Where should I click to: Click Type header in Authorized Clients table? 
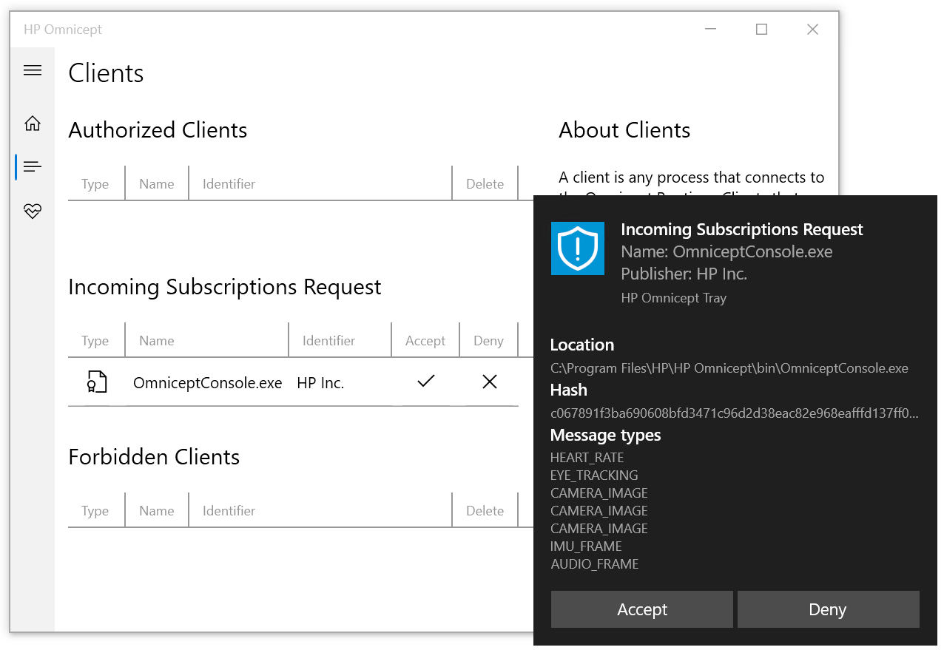click(95, 184)
